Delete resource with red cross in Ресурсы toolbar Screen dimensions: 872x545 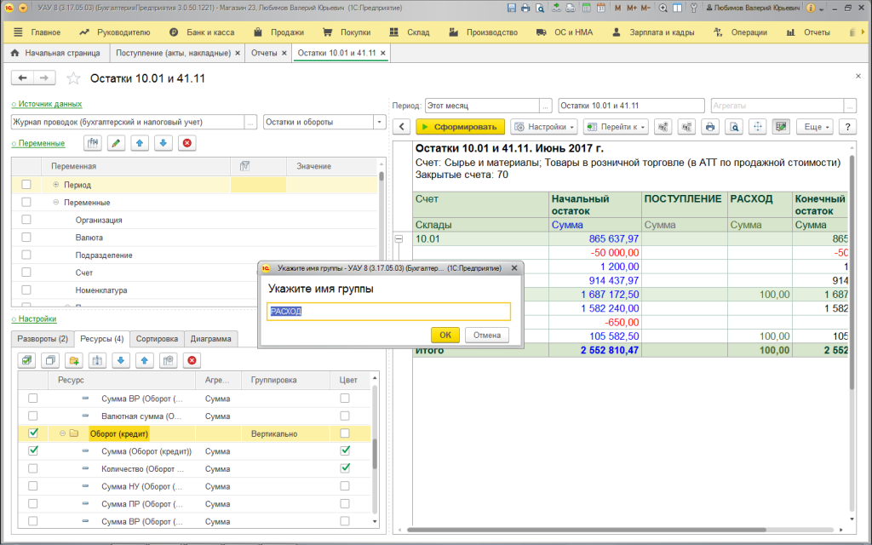click(192, 361)
